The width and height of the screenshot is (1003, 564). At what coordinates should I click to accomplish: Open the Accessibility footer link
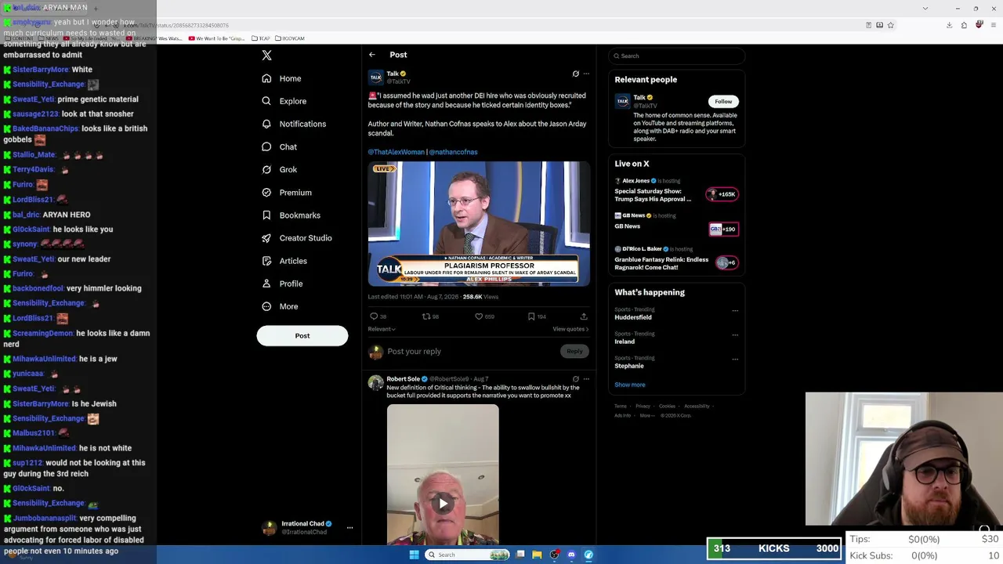[697, 406]
